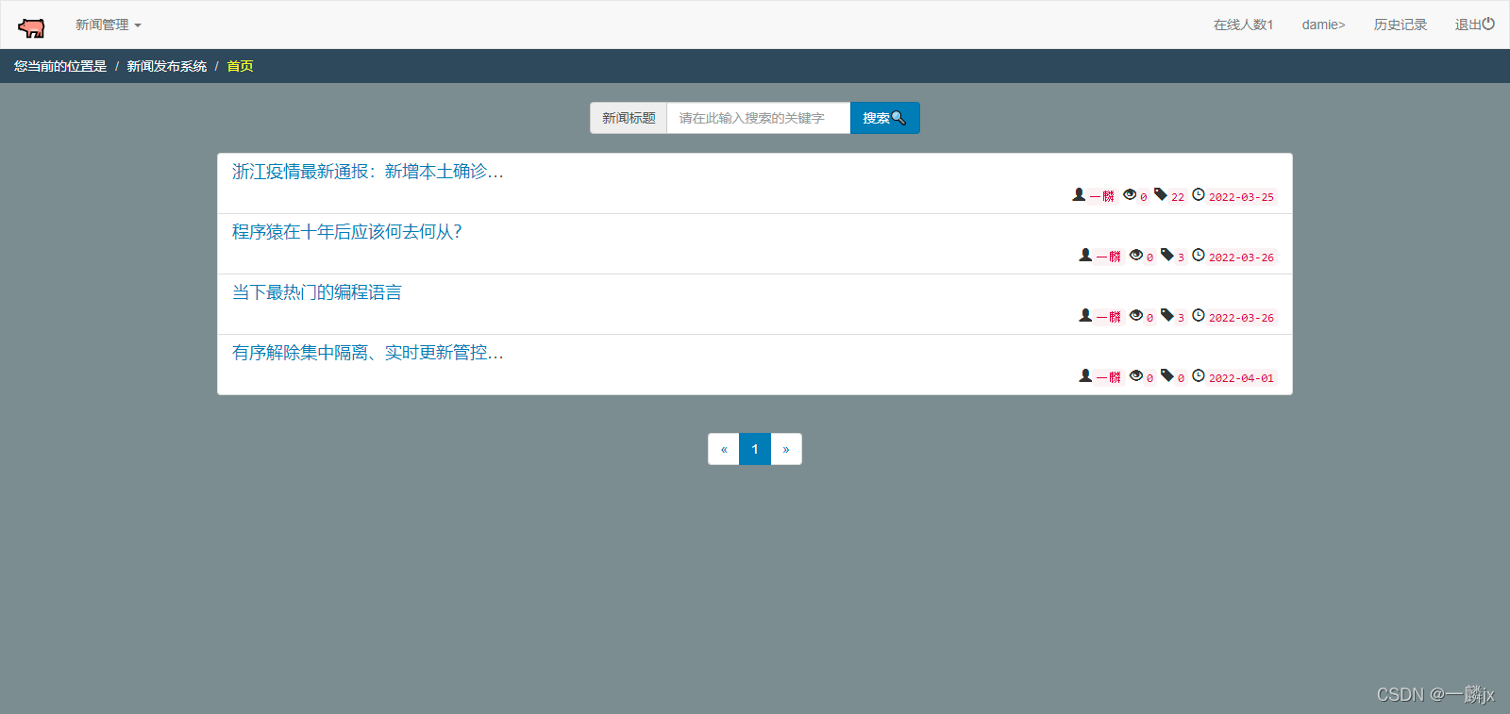Click date 2022-04-01

[x=1241, y=378]
